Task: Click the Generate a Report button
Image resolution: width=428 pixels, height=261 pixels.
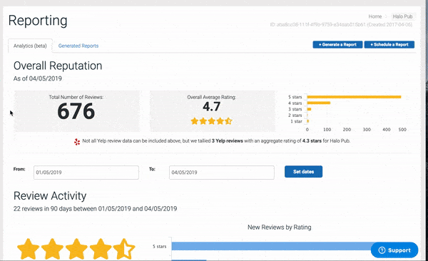Action: point(337,44)
